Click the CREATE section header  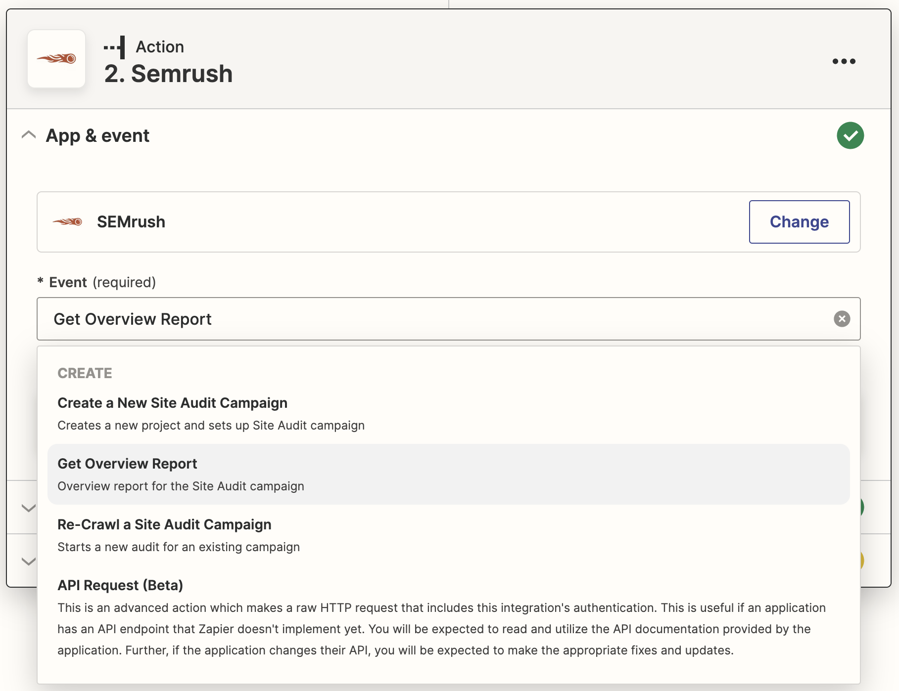pos(85,373)
